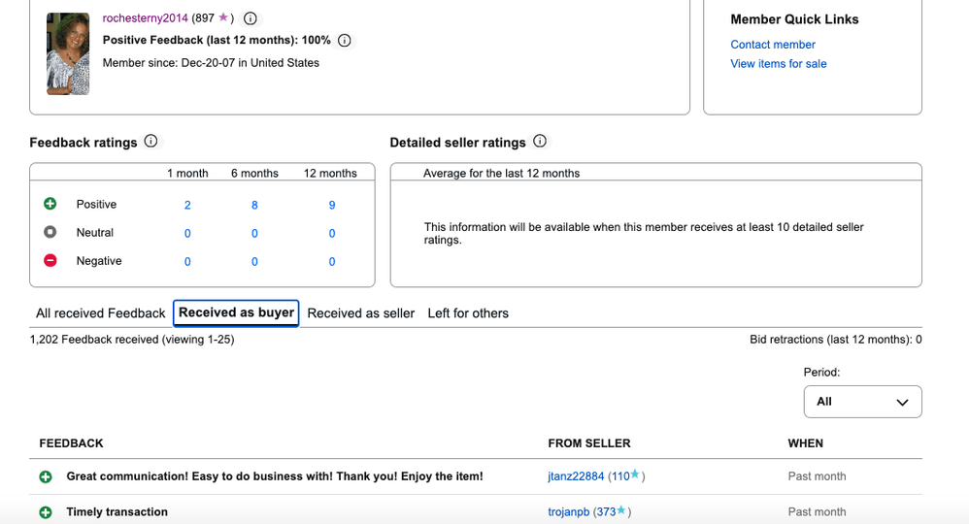Click the Timely transaction feedback text
This screenshot has height=524, width=969.
click(x=117, y=512)
